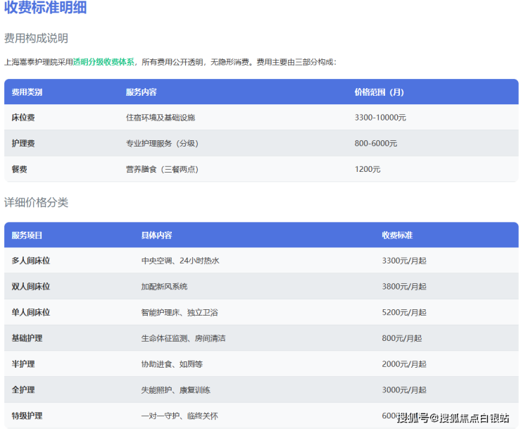Click the green 透明分级收费体系 highlighted text
The width and height of the screenshot is (521, 429).
tap(104, 62)
